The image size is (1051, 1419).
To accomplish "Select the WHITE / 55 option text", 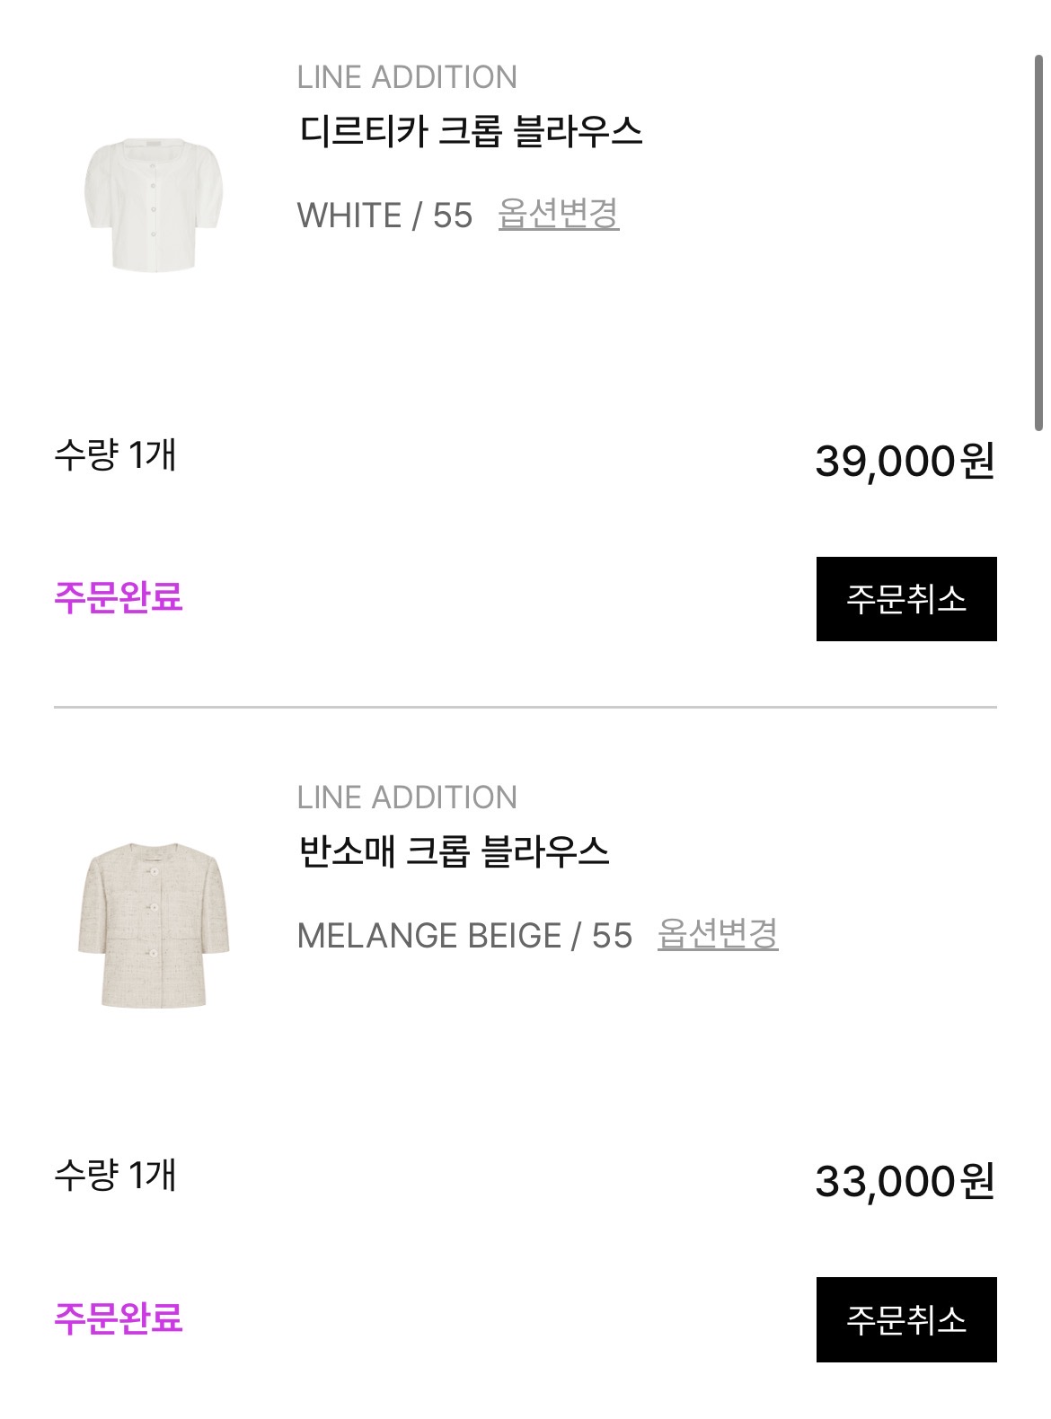I will (x=384, y=216).
